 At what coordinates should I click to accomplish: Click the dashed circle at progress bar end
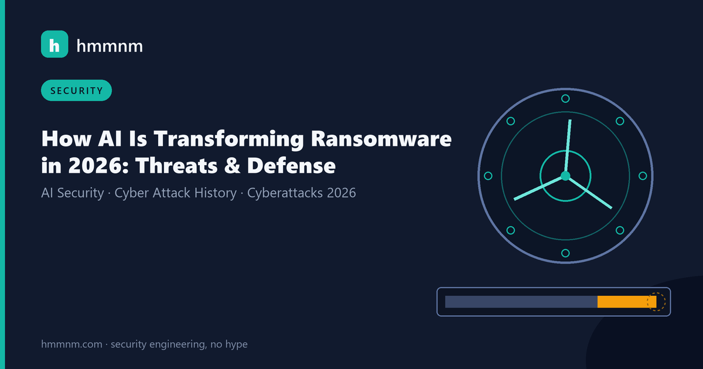pyautogui.click(x=656, y=302)
